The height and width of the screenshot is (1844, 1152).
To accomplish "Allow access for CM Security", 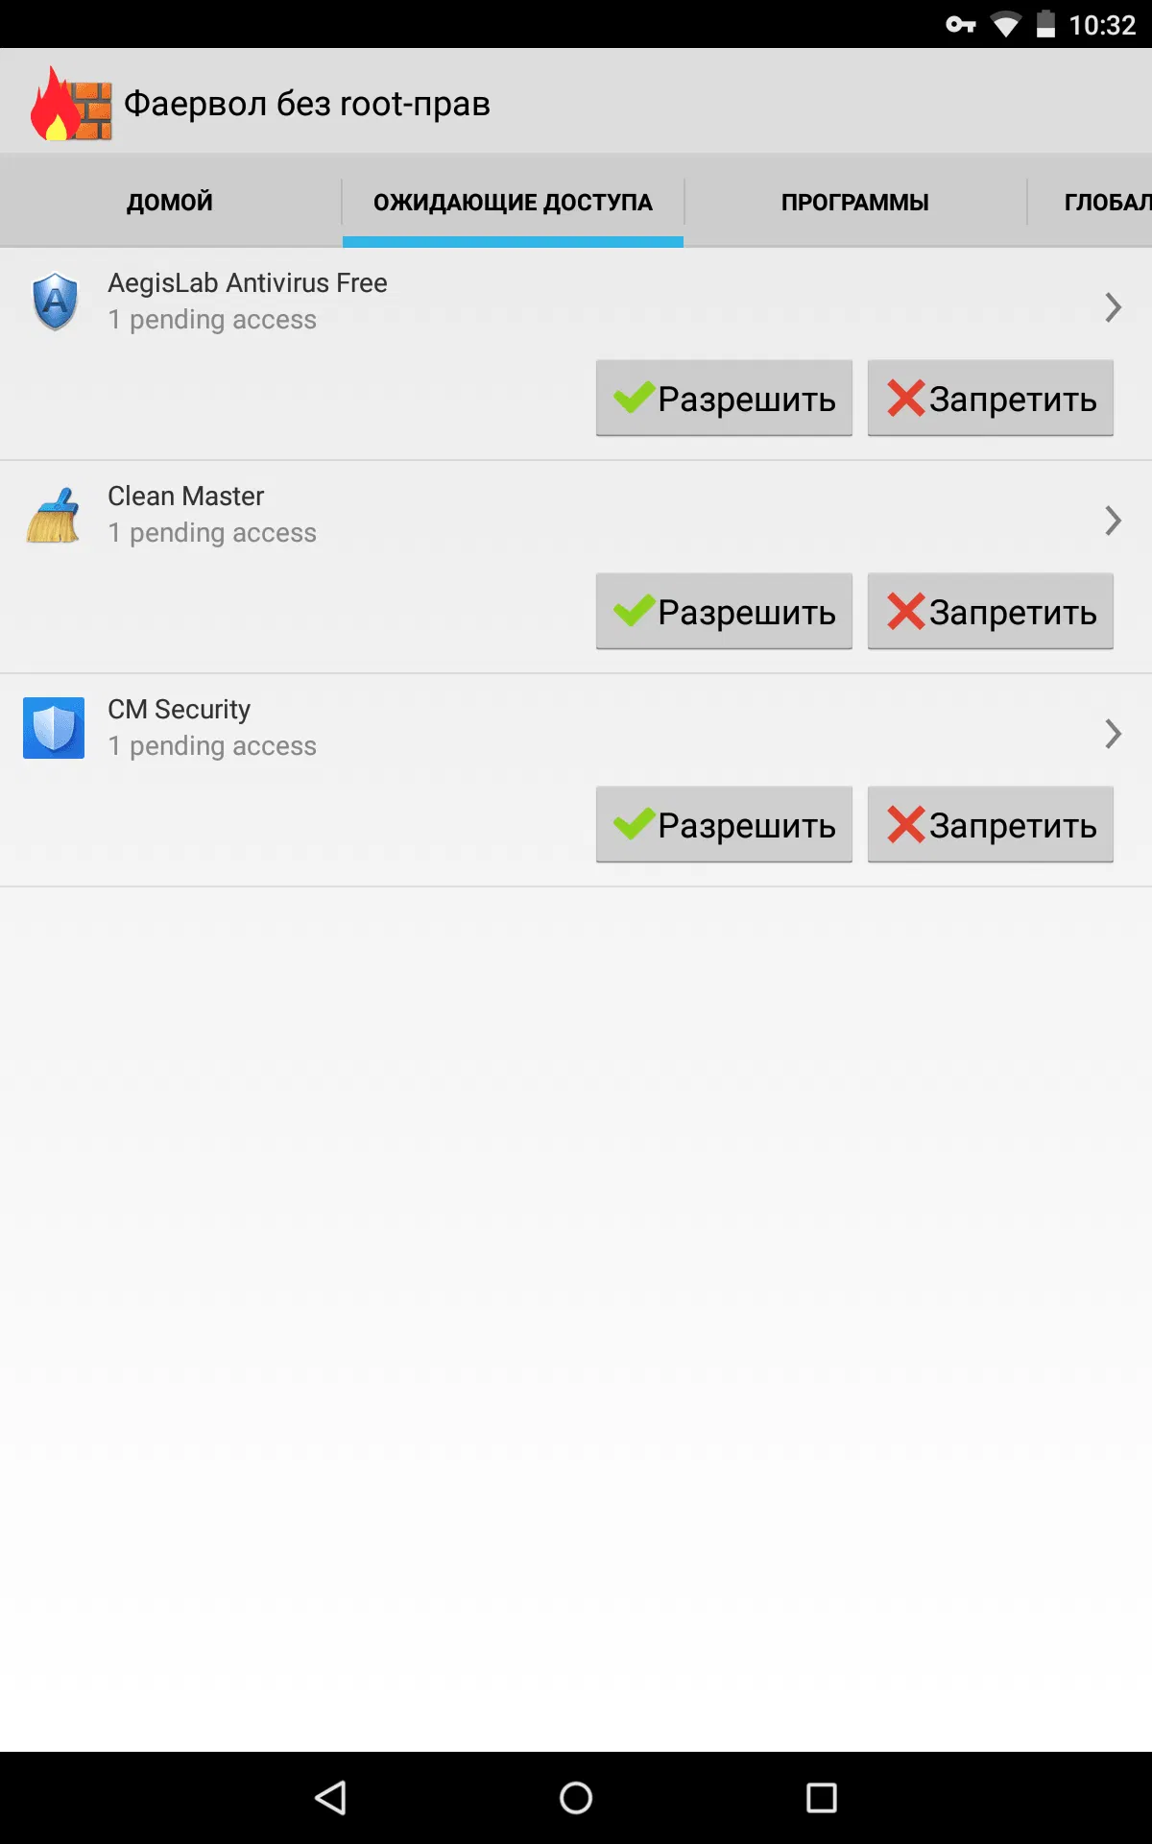I will point(724,825).
